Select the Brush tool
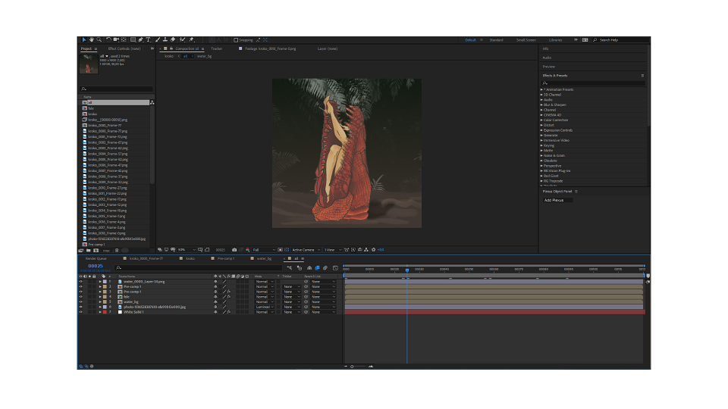This screenshot has width=728, height=409. tap(158, 40)
